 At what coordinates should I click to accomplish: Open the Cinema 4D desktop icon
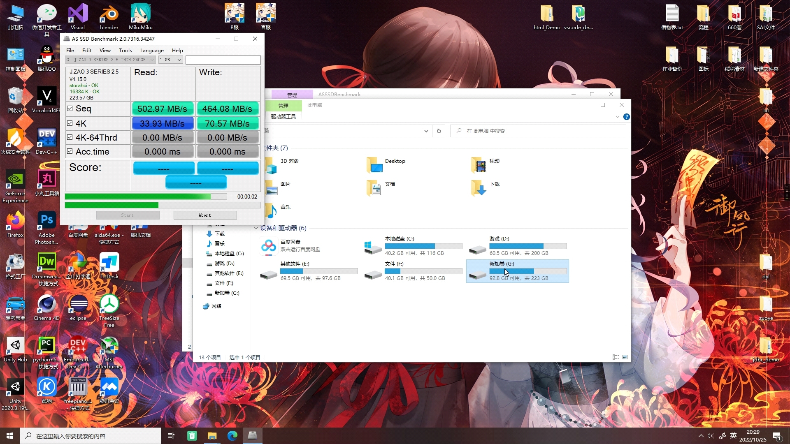click(x=46, y=308)
